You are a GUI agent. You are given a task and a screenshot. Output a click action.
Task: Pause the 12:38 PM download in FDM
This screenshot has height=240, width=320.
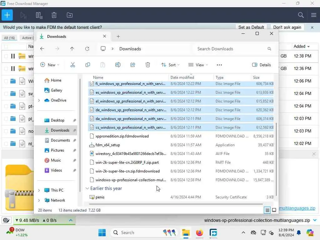pos(13,56)
